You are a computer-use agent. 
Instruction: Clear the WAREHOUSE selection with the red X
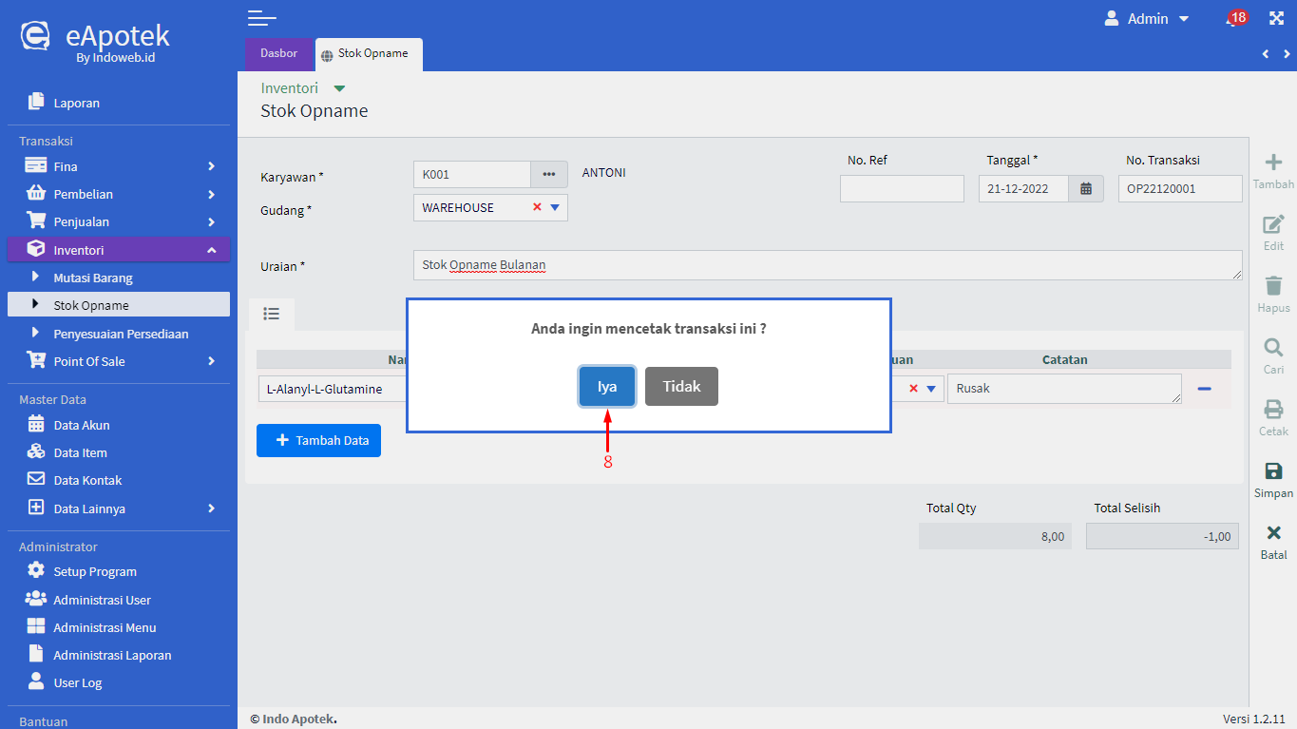537,207
